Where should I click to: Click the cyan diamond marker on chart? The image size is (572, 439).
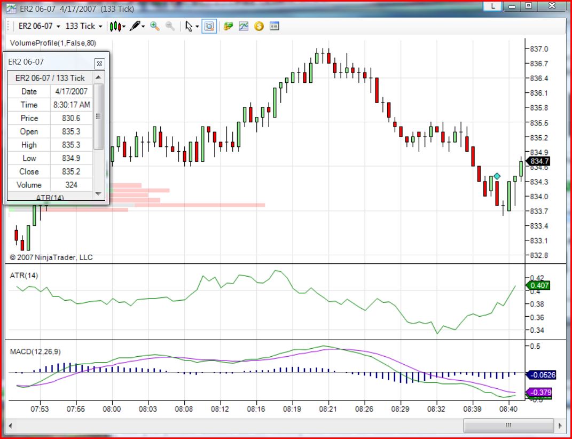tap(497, 177)
